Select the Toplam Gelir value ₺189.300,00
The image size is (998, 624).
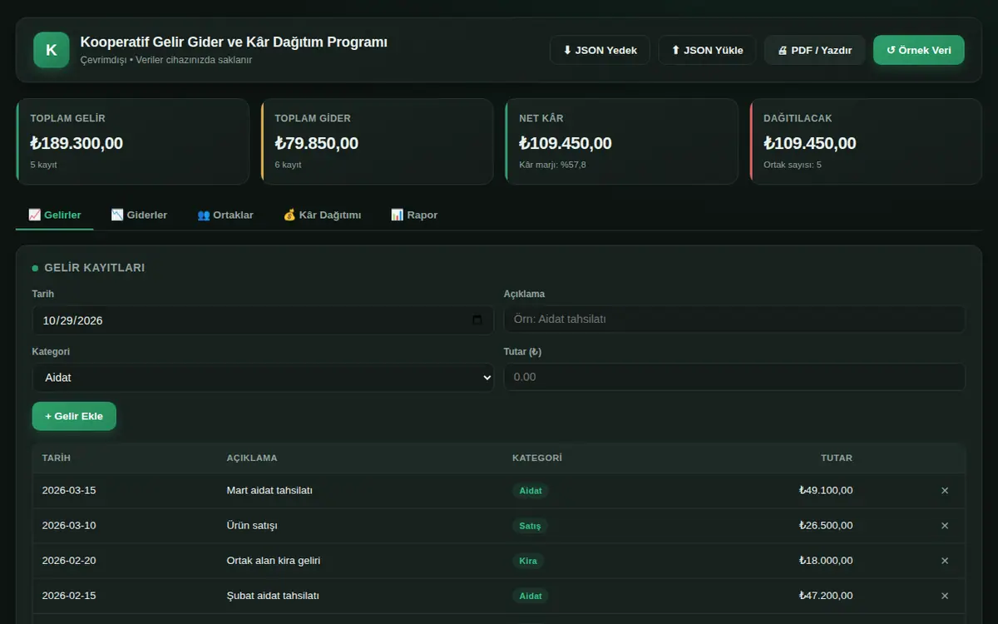click(x=77, y=143)
